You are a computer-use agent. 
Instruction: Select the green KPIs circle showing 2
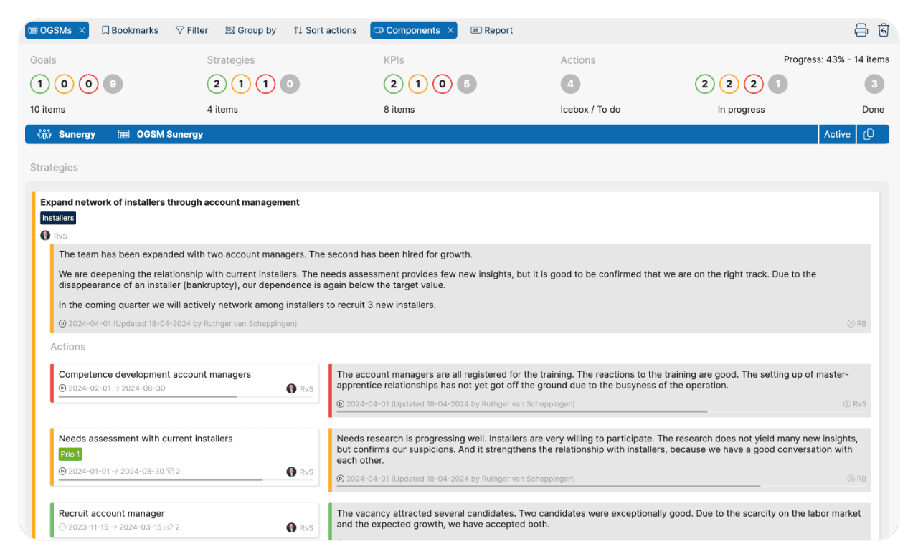[x=394, y=85]
